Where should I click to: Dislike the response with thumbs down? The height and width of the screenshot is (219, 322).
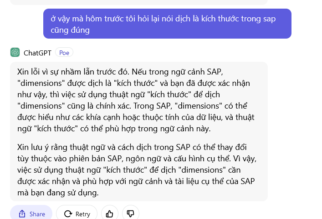[131, 214]
